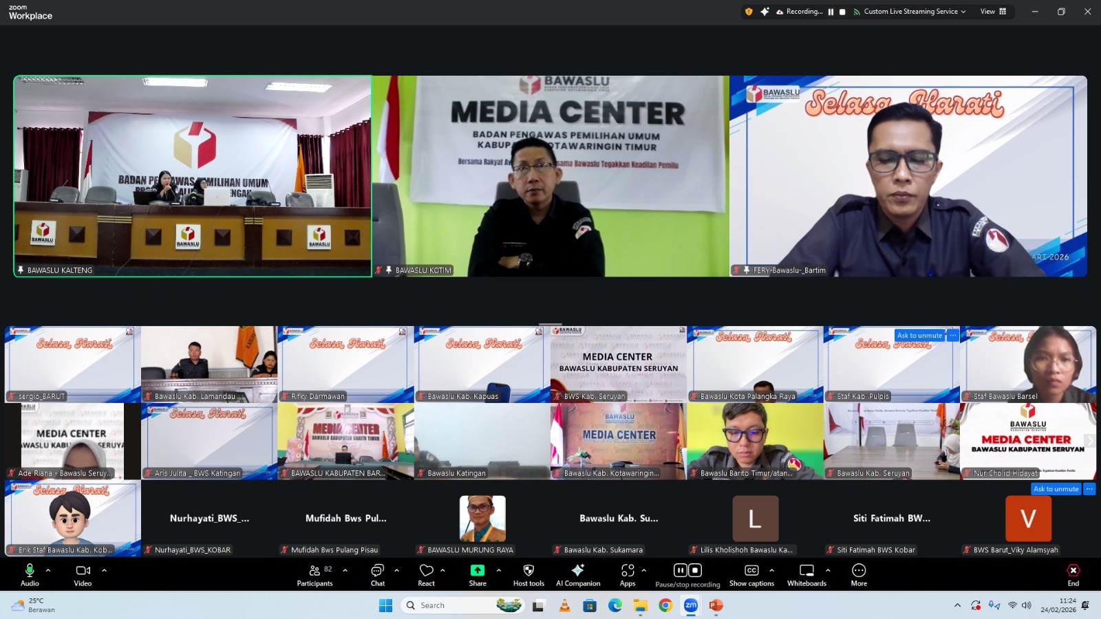Open the View layout menu
The width and height of the screenshot is (1101, 619).
click(993, 12)
